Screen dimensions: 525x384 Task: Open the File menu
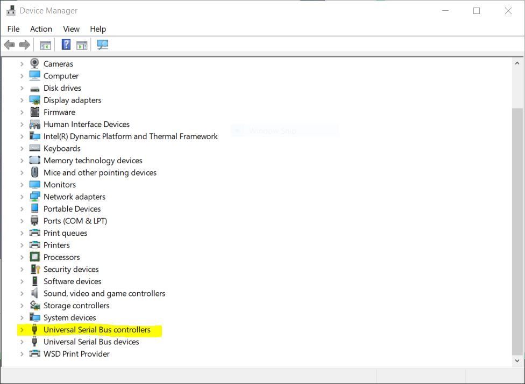click(13, 29)
